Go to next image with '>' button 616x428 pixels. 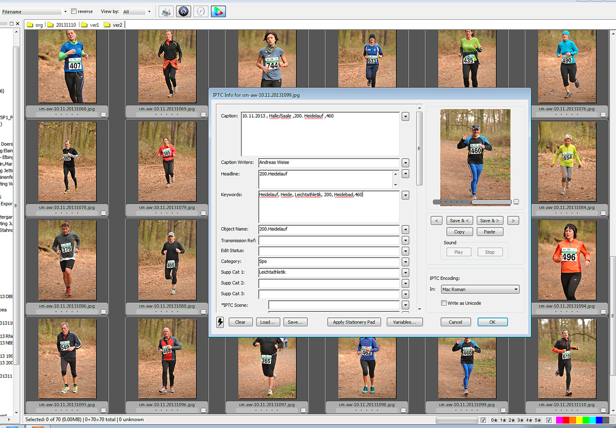(513, 220)
